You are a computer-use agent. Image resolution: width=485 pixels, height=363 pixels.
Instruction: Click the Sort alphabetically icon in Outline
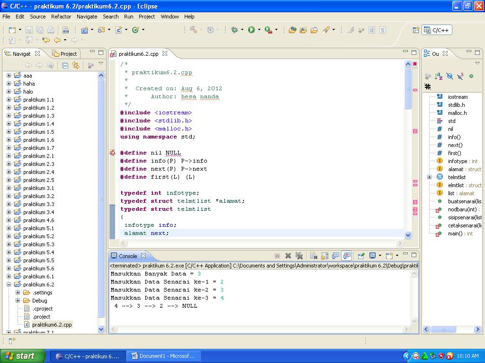click(439, 76)
